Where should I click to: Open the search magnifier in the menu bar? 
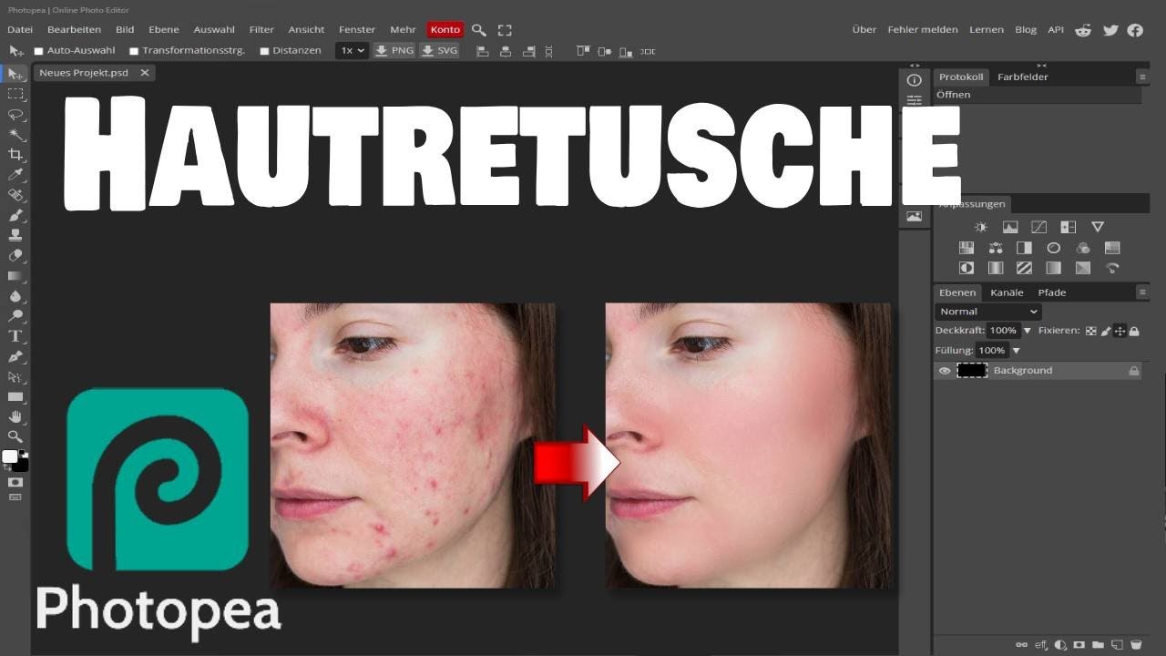[x=479, y=30]
